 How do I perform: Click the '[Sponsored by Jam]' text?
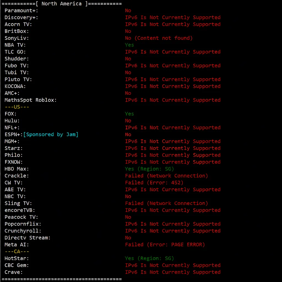[51, 134]
